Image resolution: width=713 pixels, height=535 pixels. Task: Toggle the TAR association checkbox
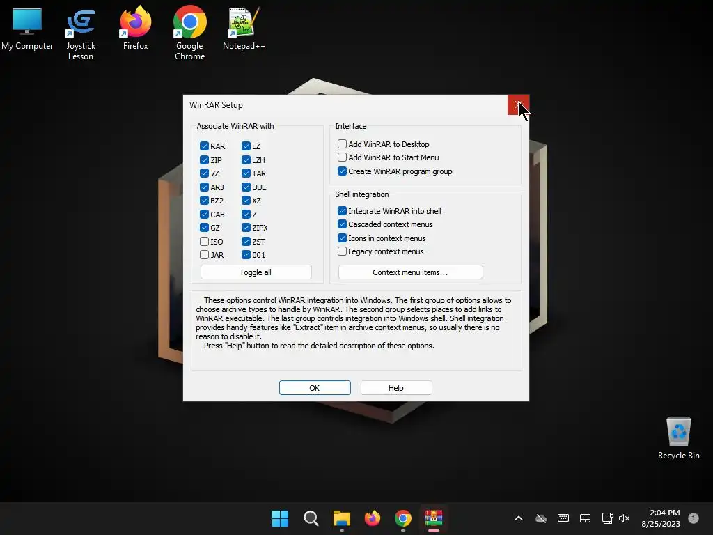(246, 173)
